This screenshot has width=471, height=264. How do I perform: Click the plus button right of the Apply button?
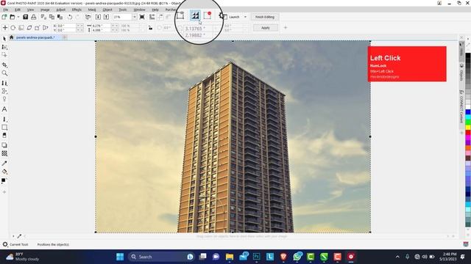(x=286, y=28)
